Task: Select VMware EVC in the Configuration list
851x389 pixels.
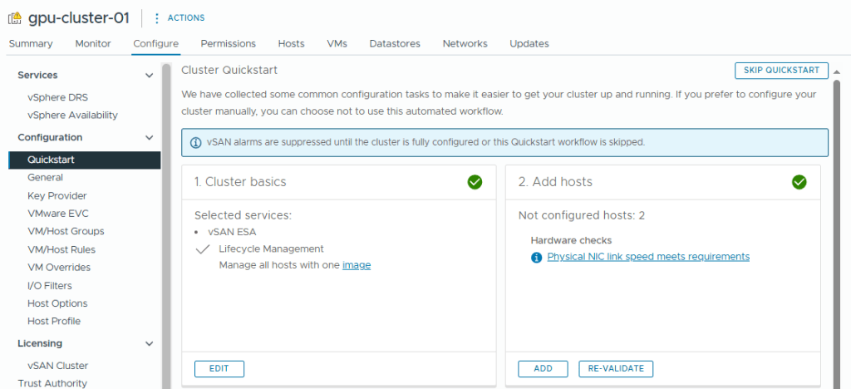Action: point(57,214)
